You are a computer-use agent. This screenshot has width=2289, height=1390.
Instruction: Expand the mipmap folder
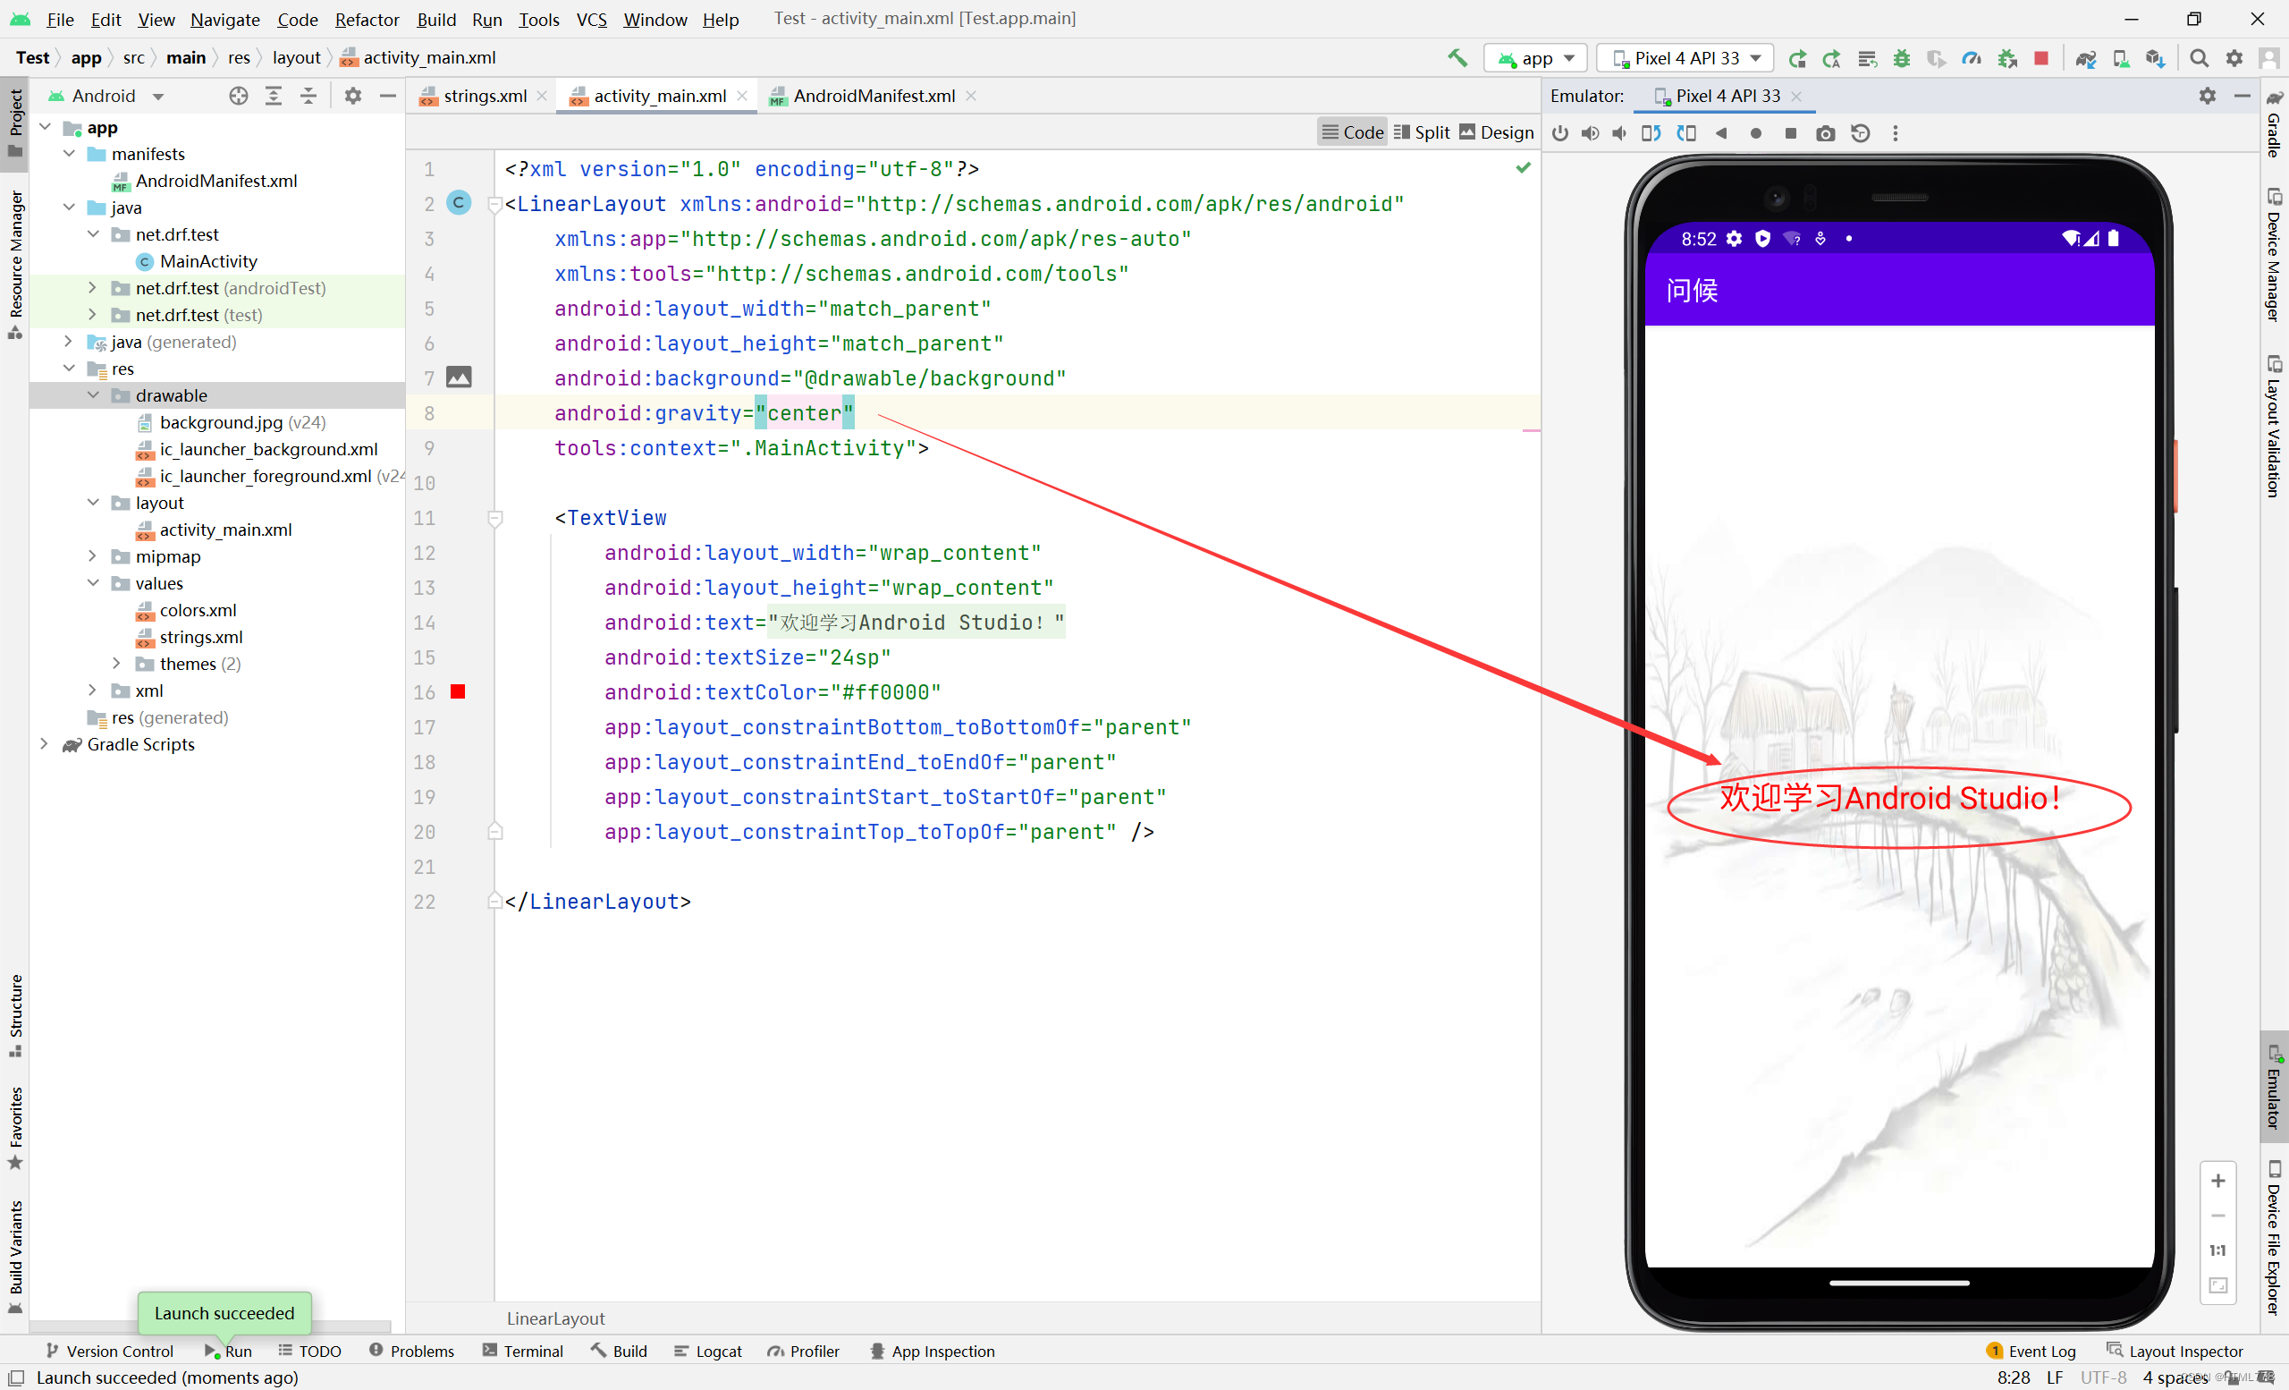pyautogui.click(x=93, y=555)
